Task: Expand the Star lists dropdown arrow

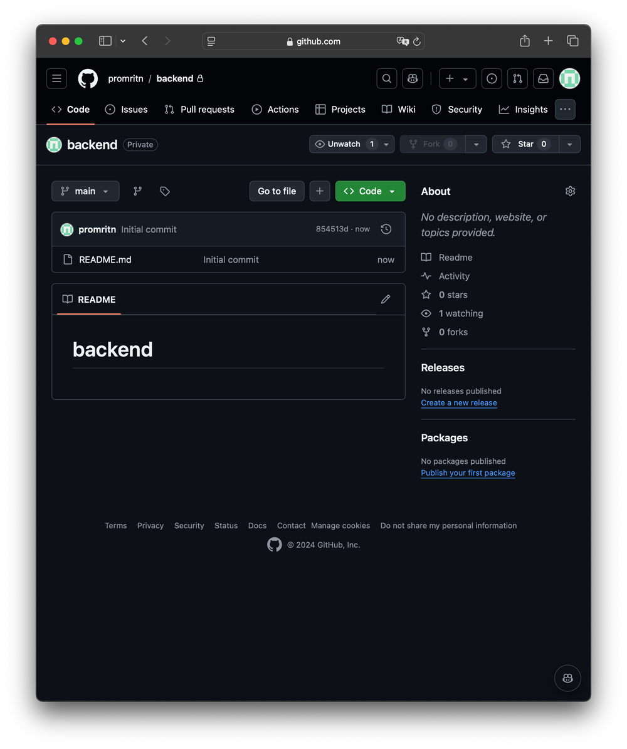Action: 570,144
